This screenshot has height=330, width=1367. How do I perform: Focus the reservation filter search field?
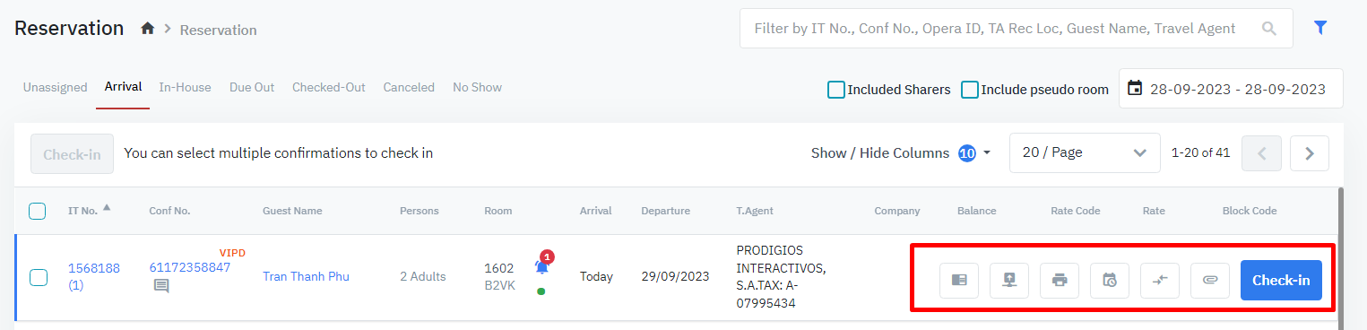(x=1016, y=28)
